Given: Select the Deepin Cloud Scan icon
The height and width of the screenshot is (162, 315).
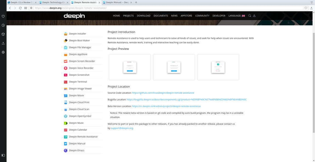Looking at the screenshot, I should point(66,109).
